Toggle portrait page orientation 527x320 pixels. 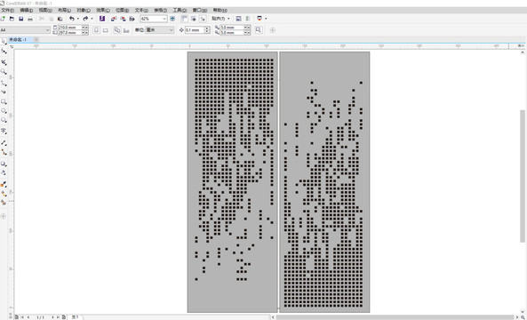pos(97,30)
